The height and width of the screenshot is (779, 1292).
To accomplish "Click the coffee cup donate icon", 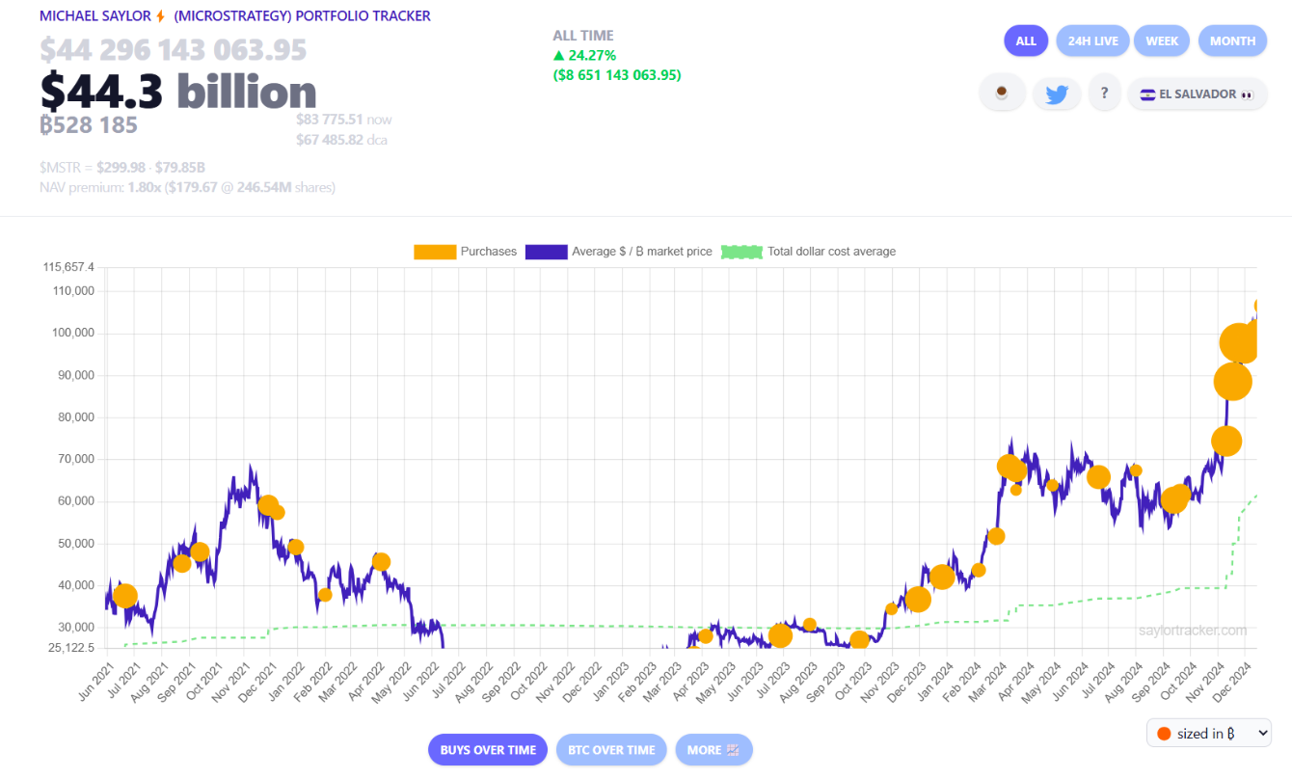I will (1002, 94).
